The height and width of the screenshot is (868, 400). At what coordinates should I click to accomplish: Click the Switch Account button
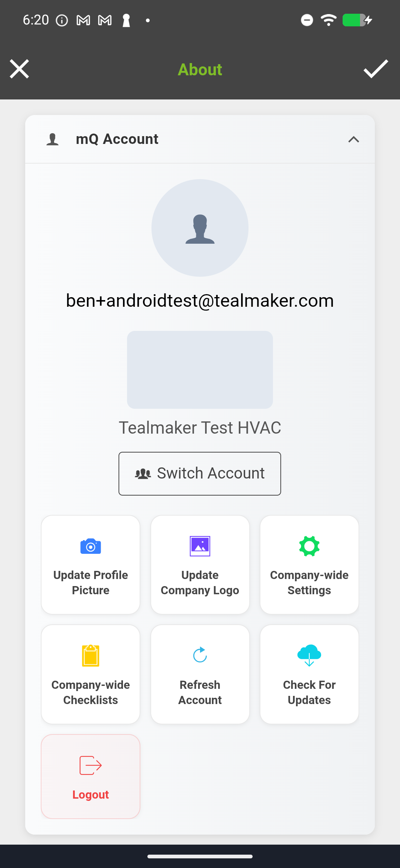200,474
